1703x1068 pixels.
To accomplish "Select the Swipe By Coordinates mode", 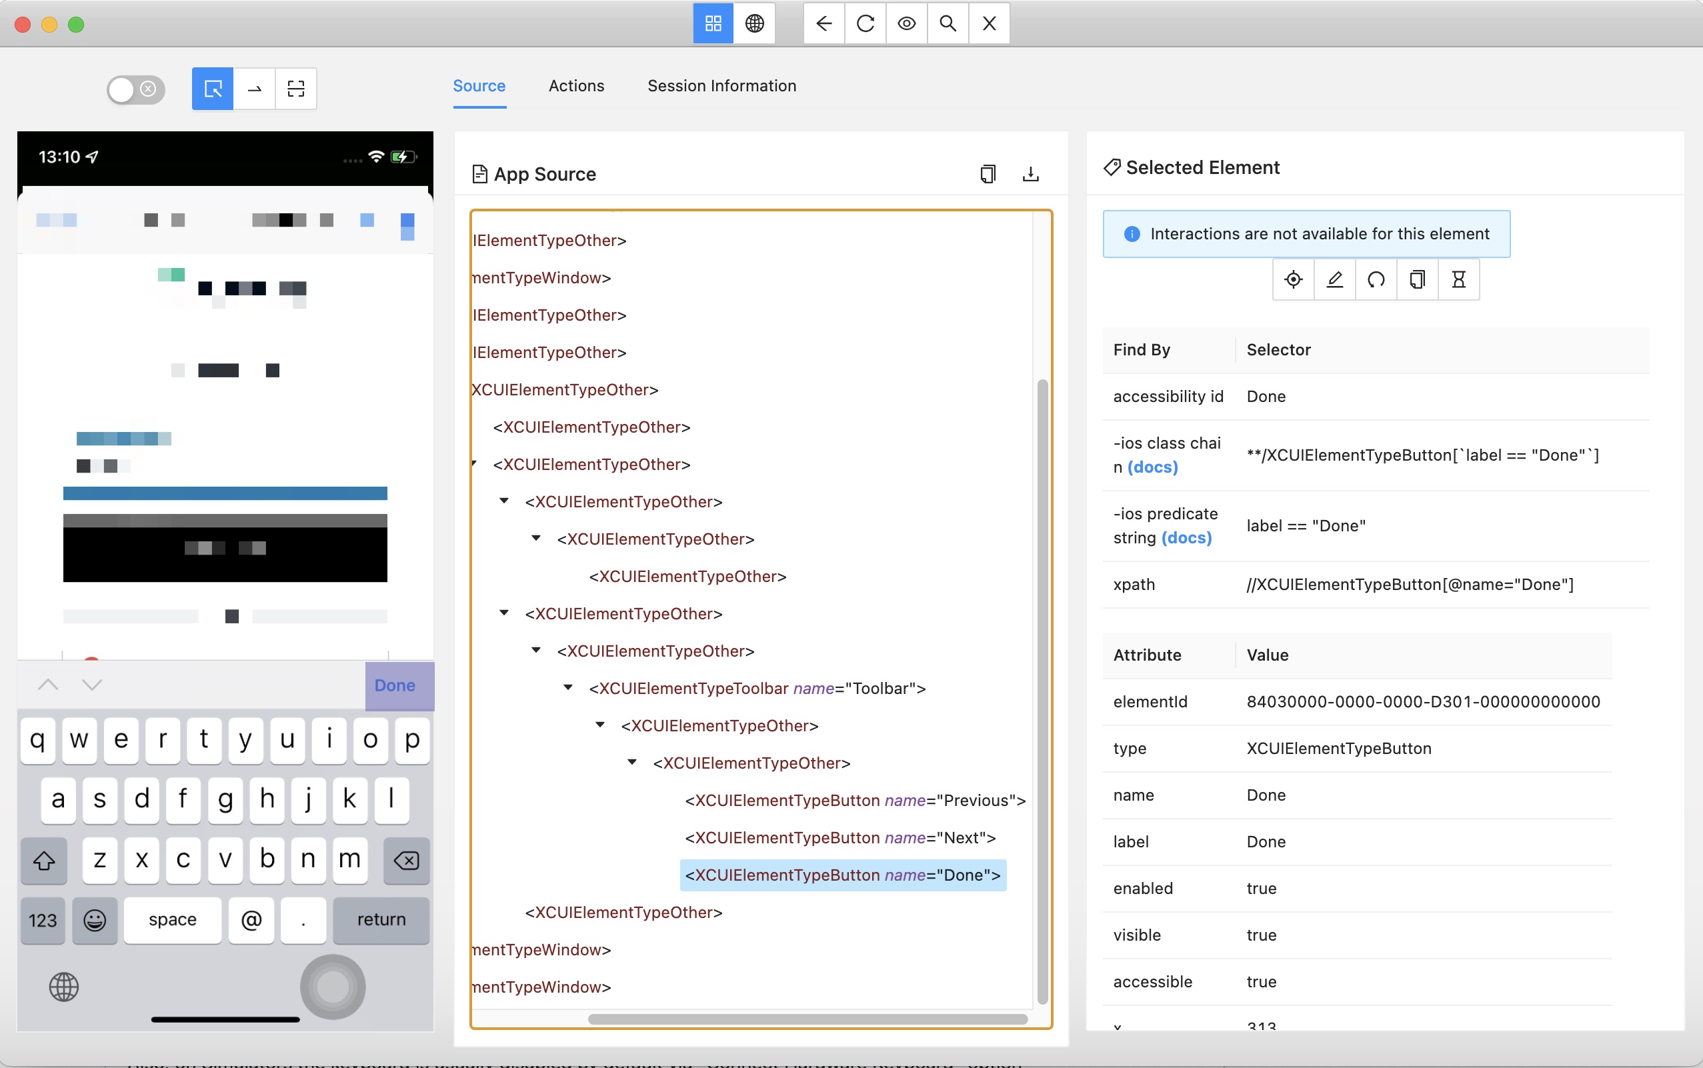I will coord(254,89).
